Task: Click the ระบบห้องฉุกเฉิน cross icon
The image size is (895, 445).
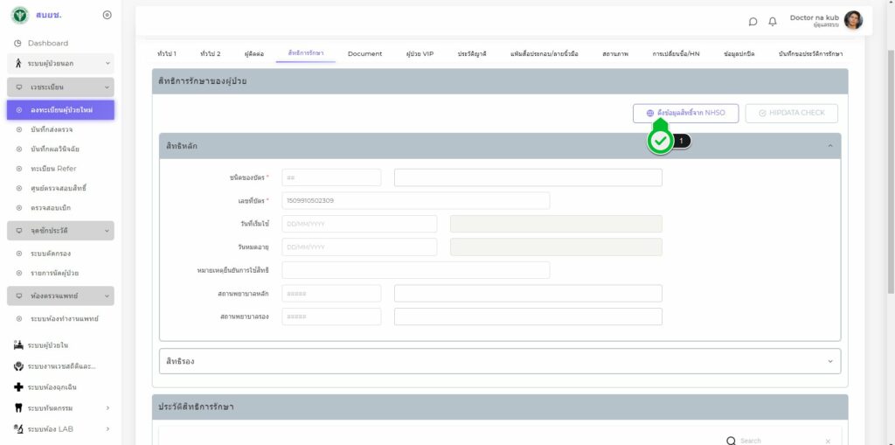Action: coord(18,386)
